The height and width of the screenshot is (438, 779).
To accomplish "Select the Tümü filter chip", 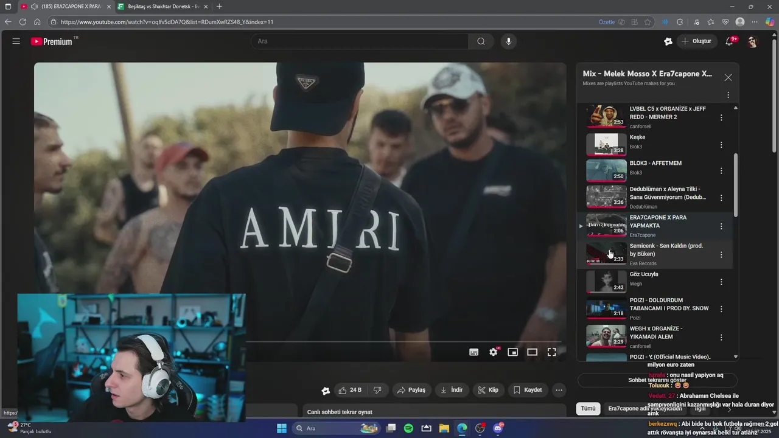I will point(588,409).
